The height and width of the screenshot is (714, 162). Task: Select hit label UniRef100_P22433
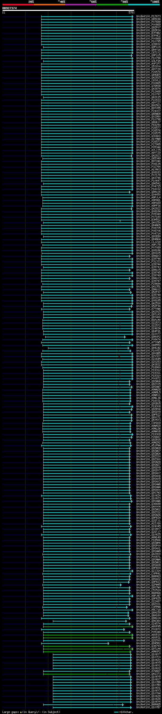(148, 100)
